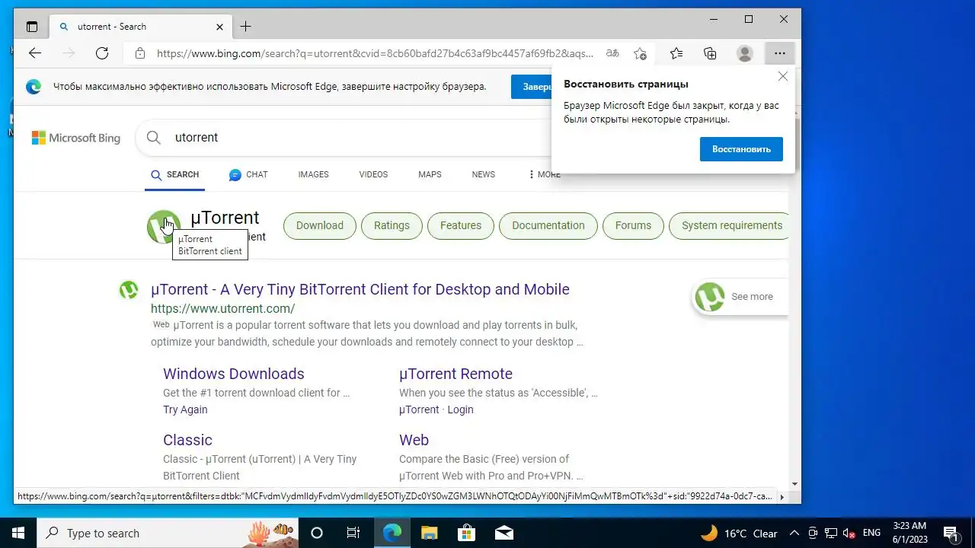The image size is (975, 548).
Task: Click the Microsoft Bing logo
Action: [76, 138]
